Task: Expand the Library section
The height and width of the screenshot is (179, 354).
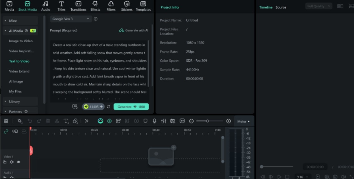Action: pyautogui.click(x=20, y=101)
